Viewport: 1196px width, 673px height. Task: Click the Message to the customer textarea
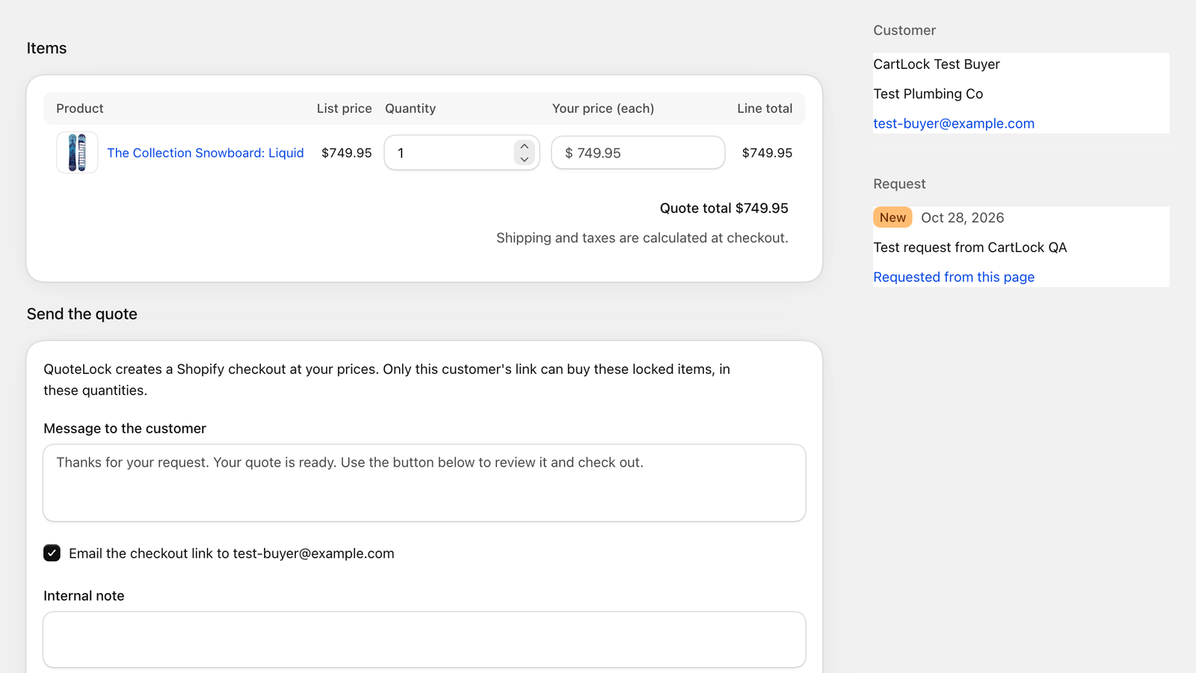click(x=425, y=483)
